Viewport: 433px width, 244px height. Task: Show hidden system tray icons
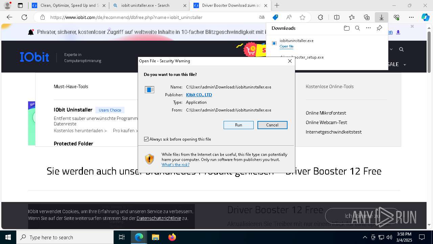pos(365,237)
